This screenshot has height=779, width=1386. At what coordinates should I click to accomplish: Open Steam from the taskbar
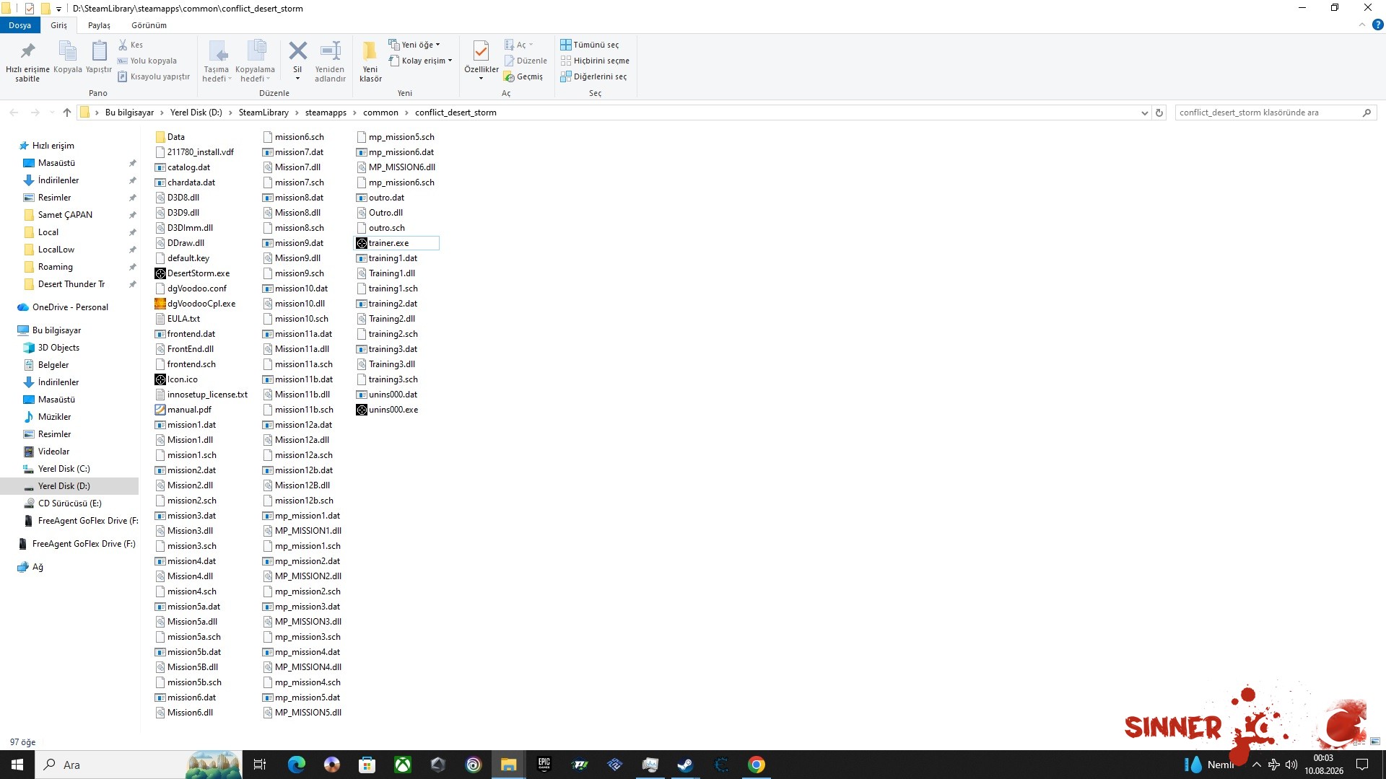click(685, 765)
